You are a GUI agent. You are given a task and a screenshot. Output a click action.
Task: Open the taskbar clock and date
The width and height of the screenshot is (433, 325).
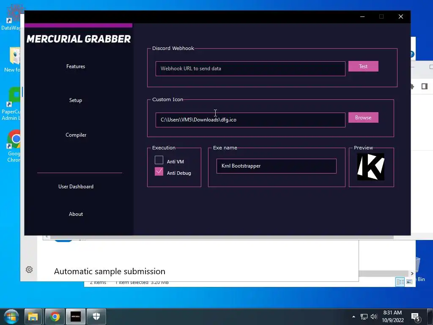tap(392, 317)
